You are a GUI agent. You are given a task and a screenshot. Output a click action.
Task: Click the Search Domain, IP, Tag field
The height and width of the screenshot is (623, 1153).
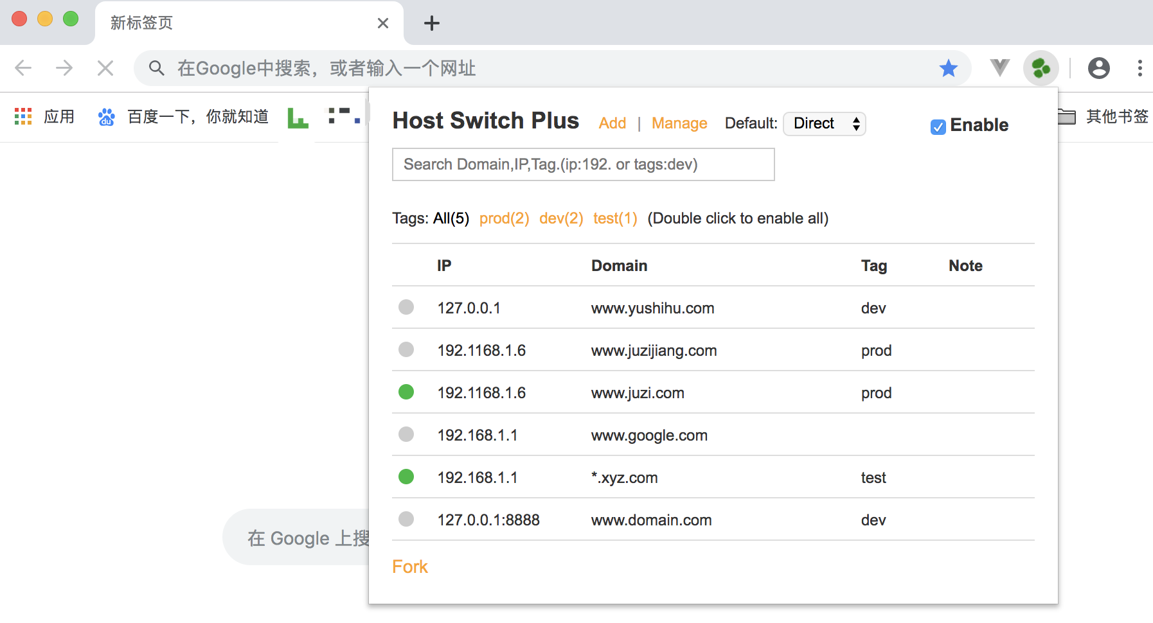tap(583, 164)
